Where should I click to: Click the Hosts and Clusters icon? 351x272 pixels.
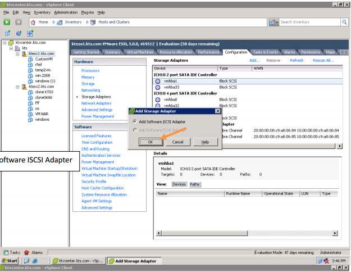(x=93, y=22)
